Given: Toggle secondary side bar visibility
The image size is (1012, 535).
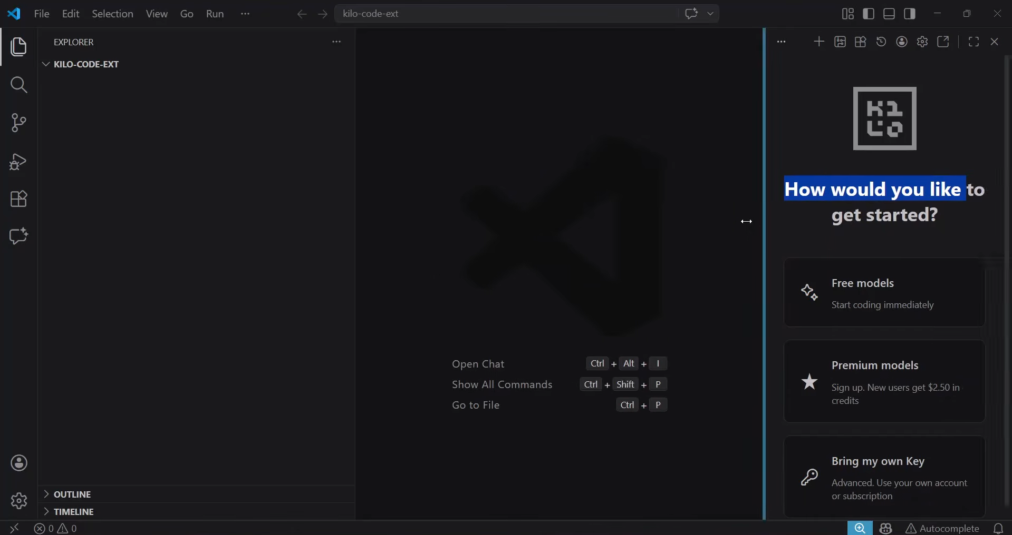Looking at the screenshot, I should [x=910, y=14].
